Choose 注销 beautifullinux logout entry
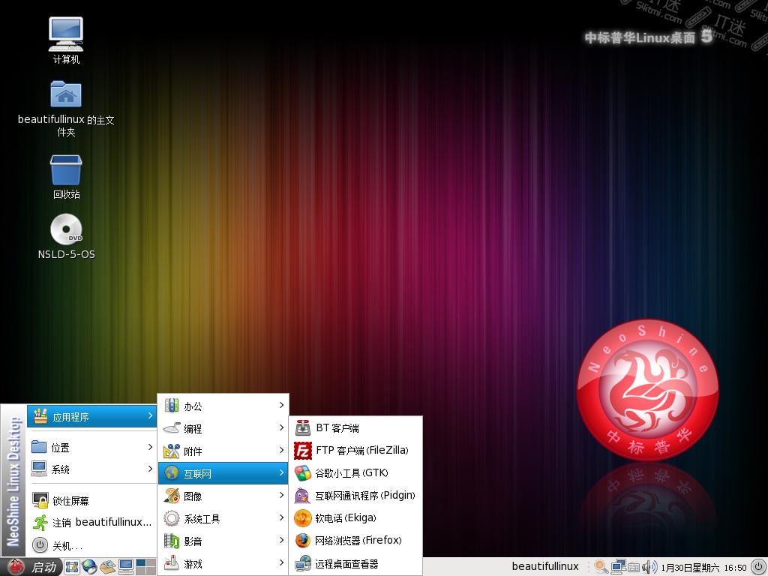 92,523
